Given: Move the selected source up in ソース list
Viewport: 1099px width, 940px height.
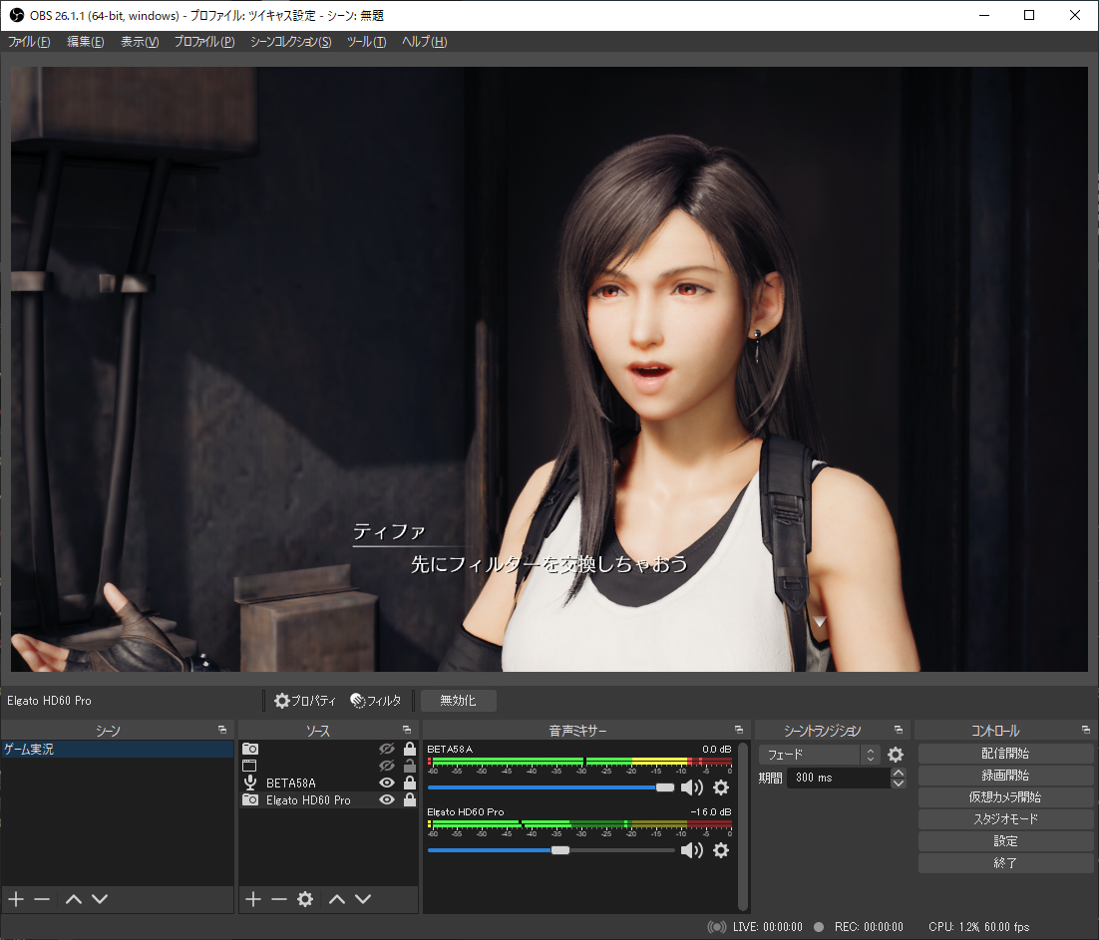Looking at the screenshot, I should [337, 899].
